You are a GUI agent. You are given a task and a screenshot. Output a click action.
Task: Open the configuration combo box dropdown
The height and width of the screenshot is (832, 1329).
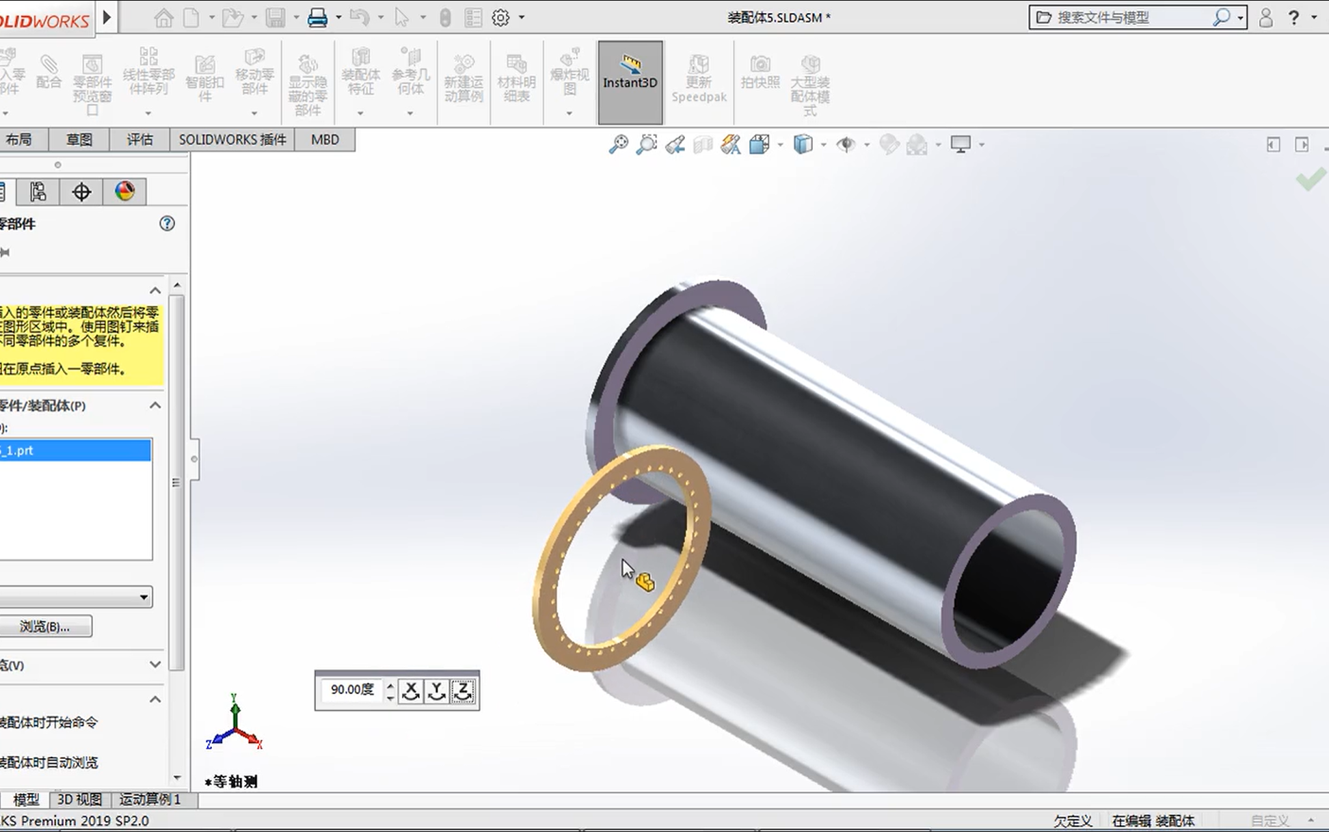(x=145, y=597)
